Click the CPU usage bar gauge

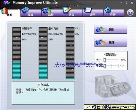pos(70,53)
